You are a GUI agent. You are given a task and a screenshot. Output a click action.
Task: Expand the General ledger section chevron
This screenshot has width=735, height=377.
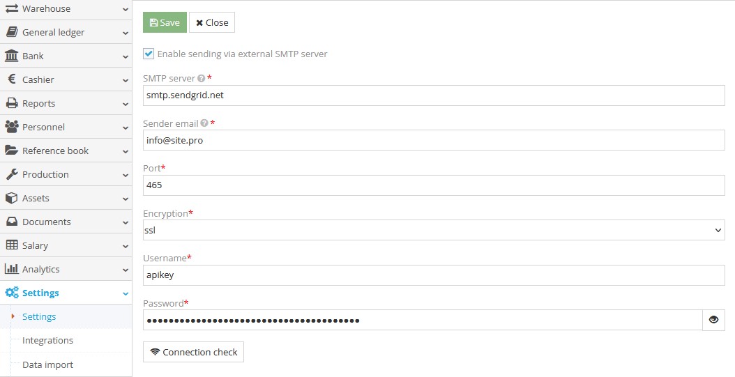[x=125, y=33]
